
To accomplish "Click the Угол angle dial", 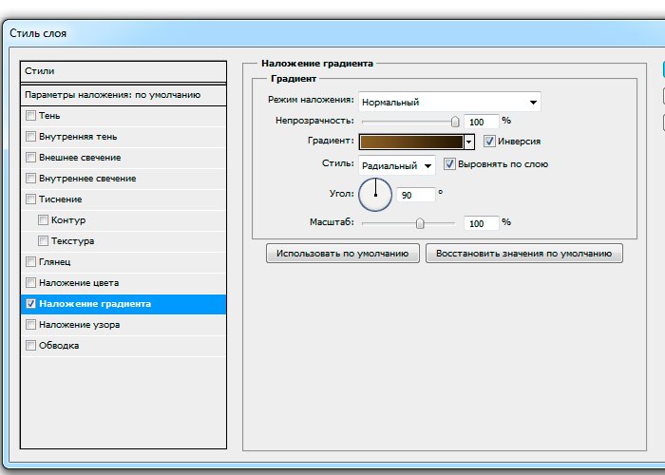I will point(375,194).
